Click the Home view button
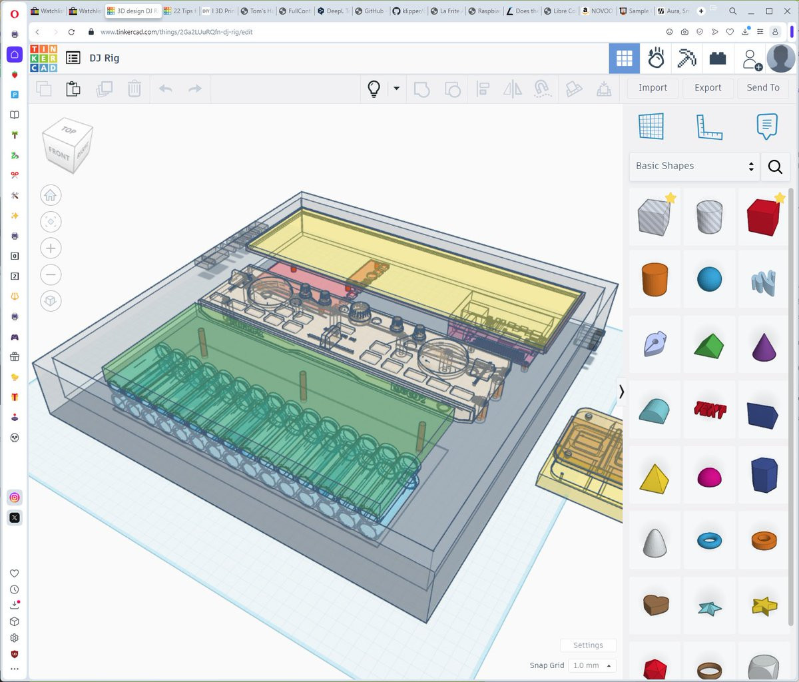This screenshot has width=799, height=682. click(x=51, y=195)
